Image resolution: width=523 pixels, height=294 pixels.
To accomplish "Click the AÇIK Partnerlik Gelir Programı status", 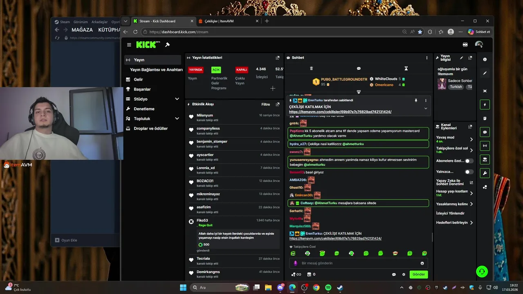I will (216, 70).
